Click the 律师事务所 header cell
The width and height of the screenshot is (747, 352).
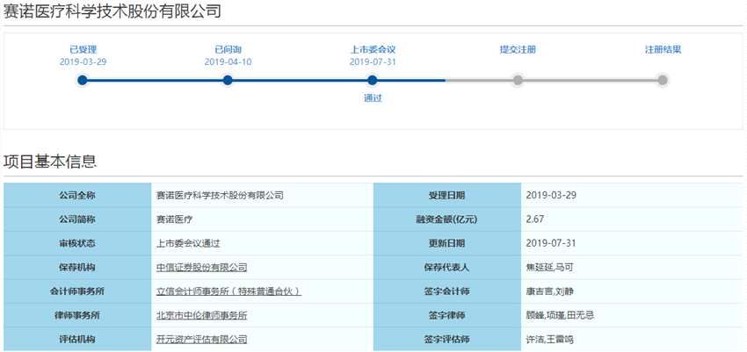click(77, 315)
